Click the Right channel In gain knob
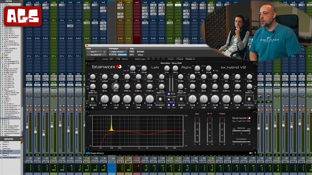The height and width of the screenshot is (175, 312). 197,68
